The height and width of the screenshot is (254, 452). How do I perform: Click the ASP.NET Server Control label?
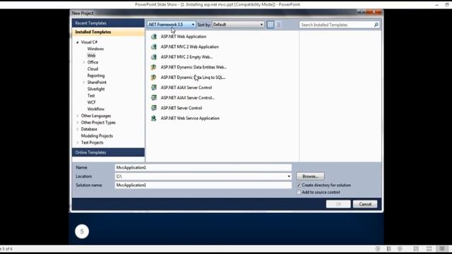182,108
